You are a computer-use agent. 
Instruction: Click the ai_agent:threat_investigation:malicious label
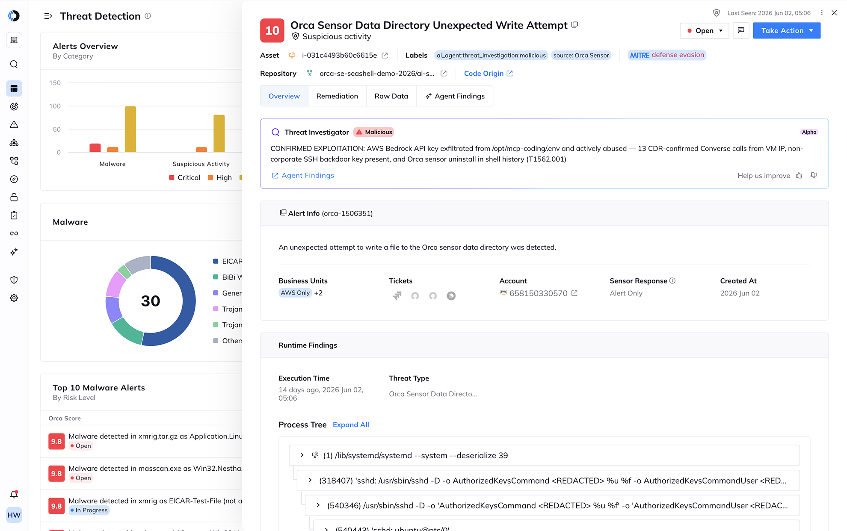click(491, 56)
